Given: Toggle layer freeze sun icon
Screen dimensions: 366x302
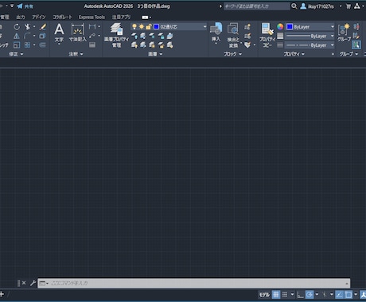Looking at the screenshot, I should (x=142, y=27).
